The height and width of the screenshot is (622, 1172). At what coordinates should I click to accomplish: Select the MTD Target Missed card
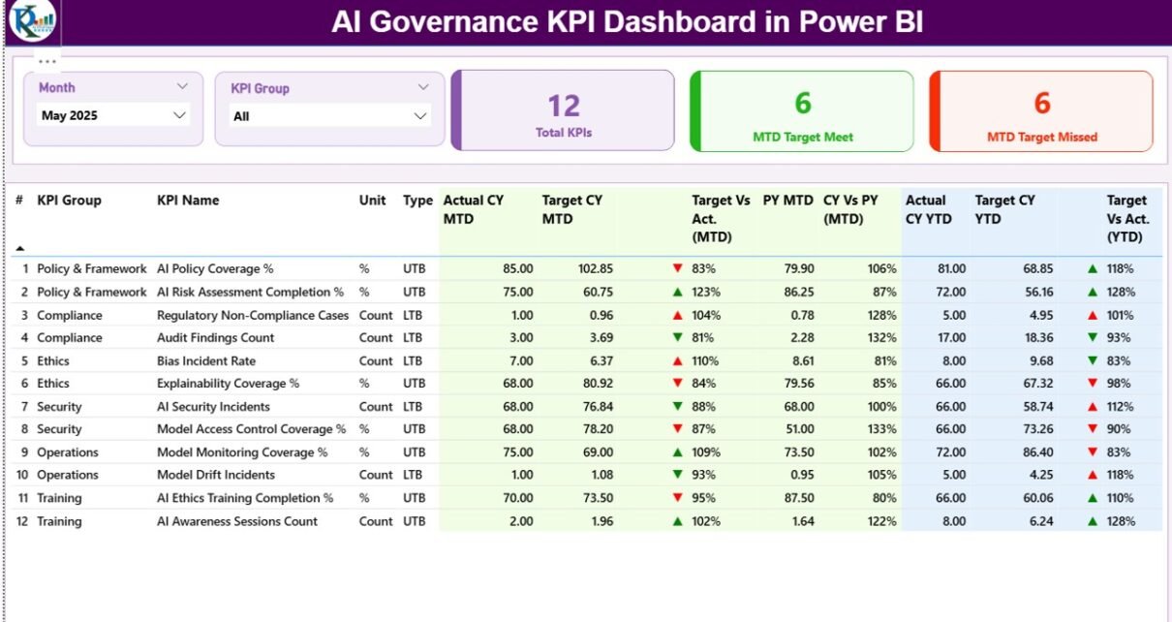[1041, 111]
